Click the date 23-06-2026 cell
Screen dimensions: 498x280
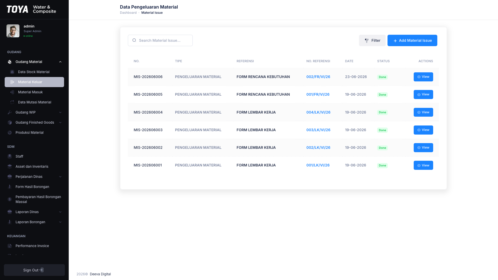pos(356,77)
